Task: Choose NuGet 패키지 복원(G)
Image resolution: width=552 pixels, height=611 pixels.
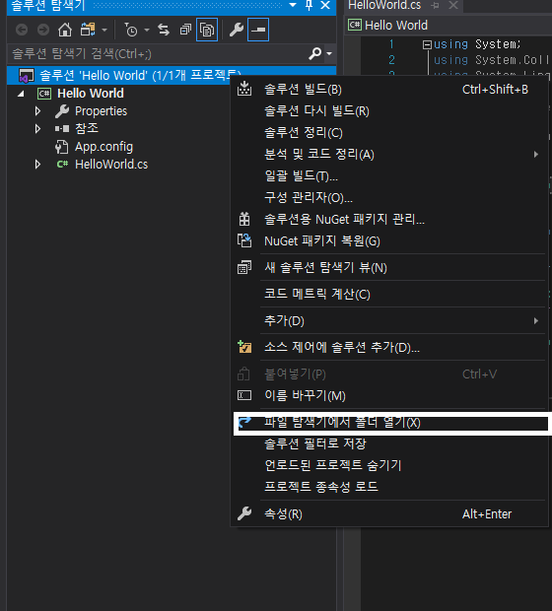Action: [x=389, y=241]
